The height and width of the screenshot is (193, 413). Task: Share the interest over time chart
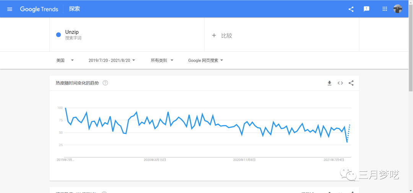pyautogui.click(x=351, y=83)
